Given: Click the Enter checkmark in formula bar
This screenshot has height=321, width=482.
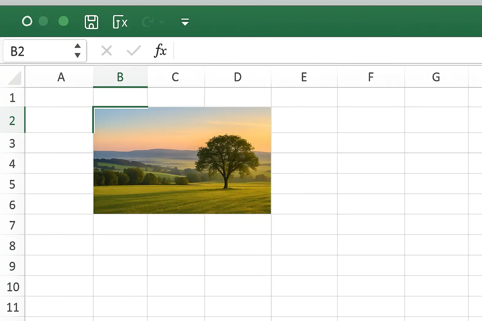Looking at the screenshot, I should [134, 50].
